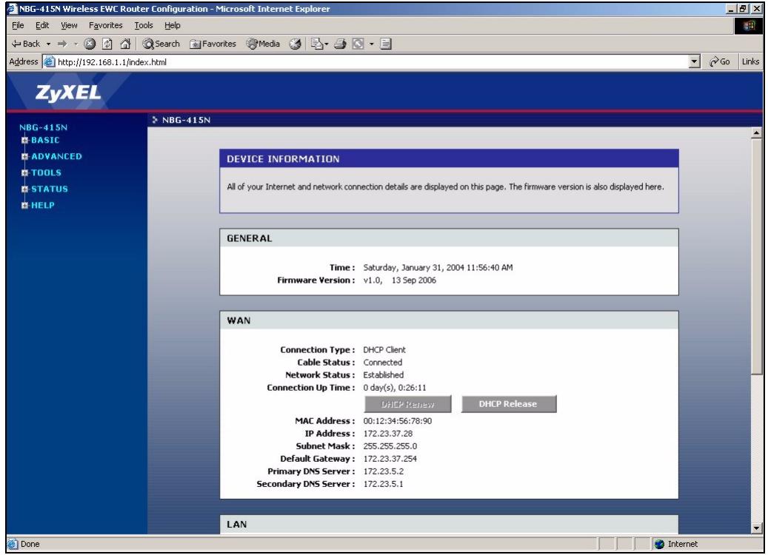Viewport: 768px width, 555px height.
Task: Click the Mail icon in toolbar
Action: [316, 44]
